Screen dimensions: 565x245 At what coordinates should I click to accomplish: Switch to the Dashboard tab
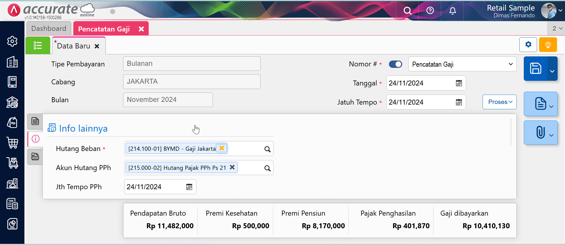[49, 28]
